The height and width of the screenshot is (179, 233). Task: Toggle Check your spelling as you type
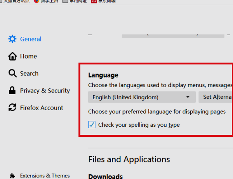pyautogui.click(x=92, y=125)
